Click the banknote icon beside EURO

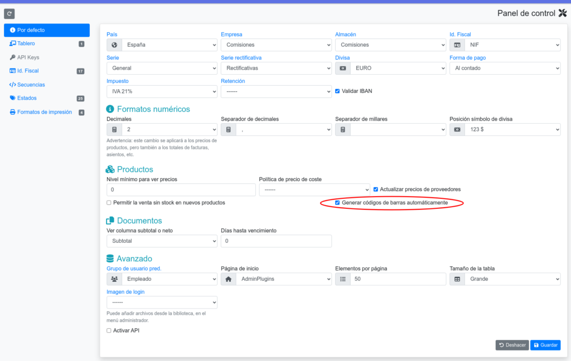tap(343, 68)
